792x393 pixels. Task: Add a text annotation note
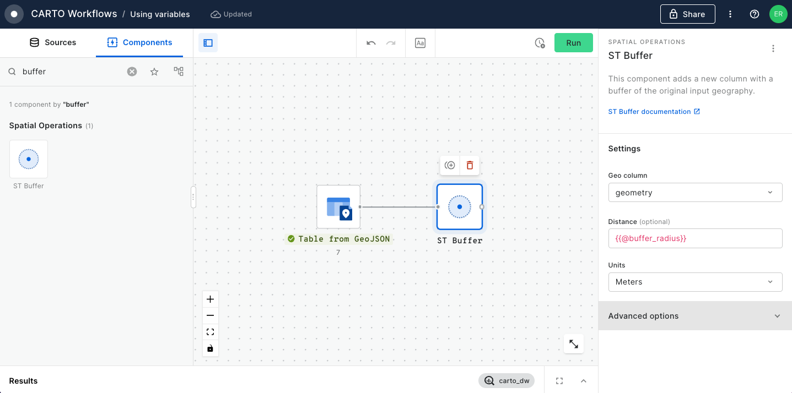pyautogui.click(x=420, y=43)
